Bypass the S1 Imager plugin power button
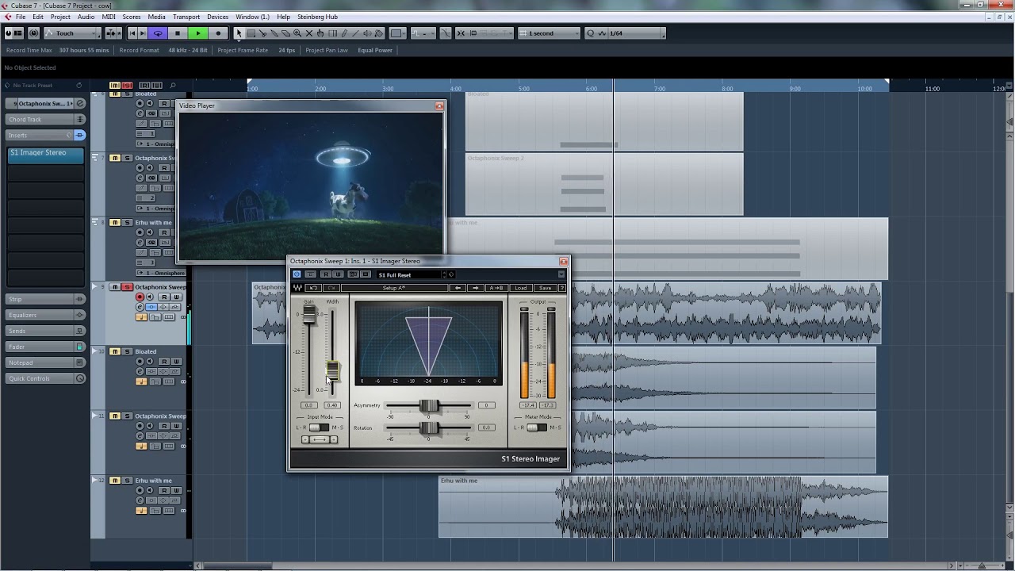The height and width of the screenshot is (571, 1015). point(297,274)
